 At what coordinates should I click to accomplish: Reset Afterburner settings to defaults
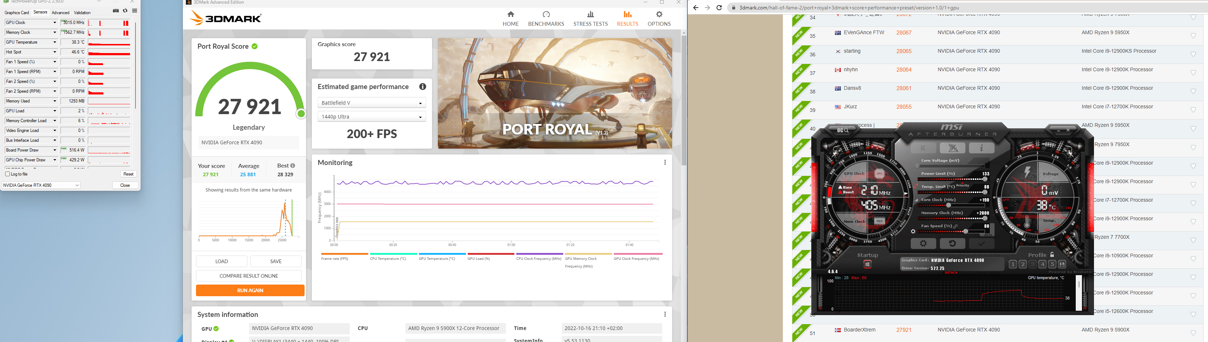pyautogui.click(x=952, y=243)
